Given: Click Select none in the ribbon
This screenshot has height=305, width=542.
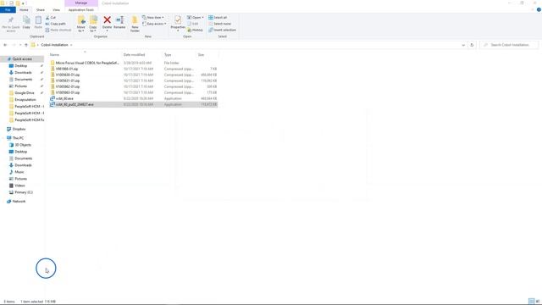Looking at the screenshot, I should pyautogui.click(x=219, y=24).
